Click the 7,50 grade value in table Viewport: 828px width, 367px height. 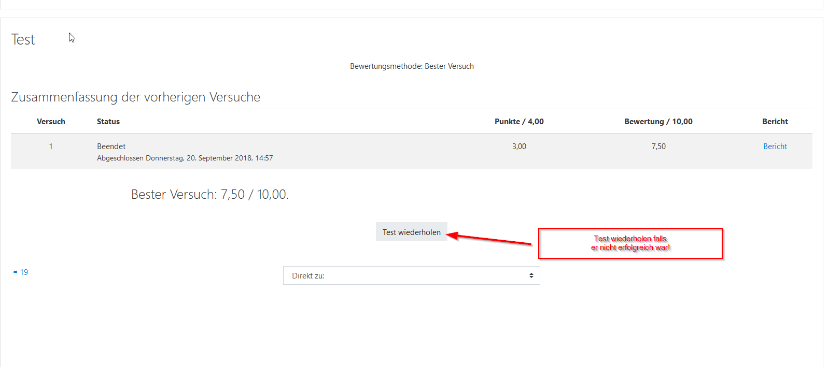coord(658,146)
